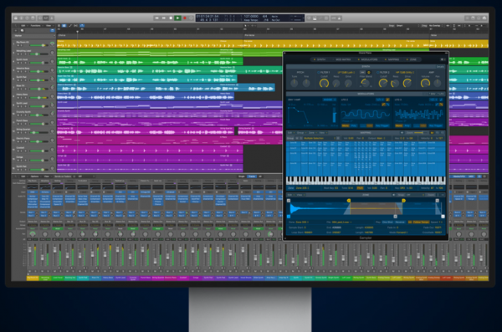Open the Mapping pane Group menu
This screenshot has width=502, height=332.
point(300,132)
